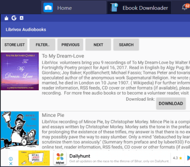
Task: Open Mince Pie cover thumbnail
Action: tap(20, 130)
